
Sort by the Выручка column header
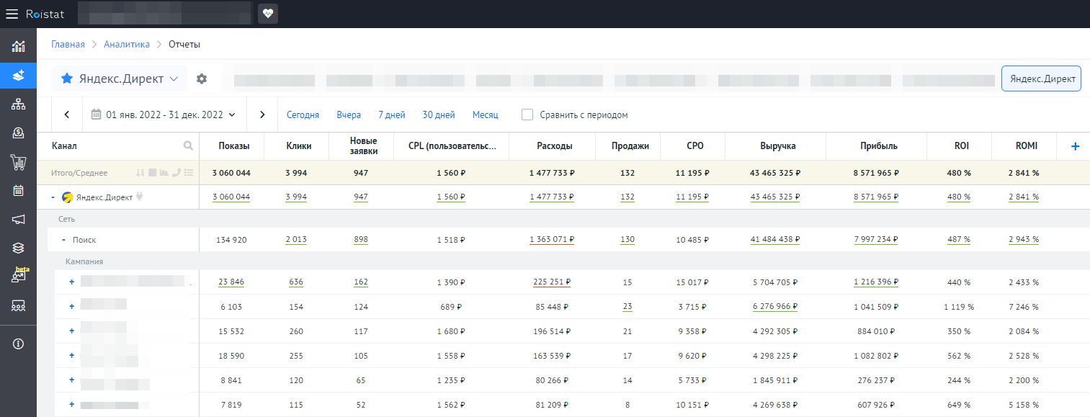(x=778, y=145)
